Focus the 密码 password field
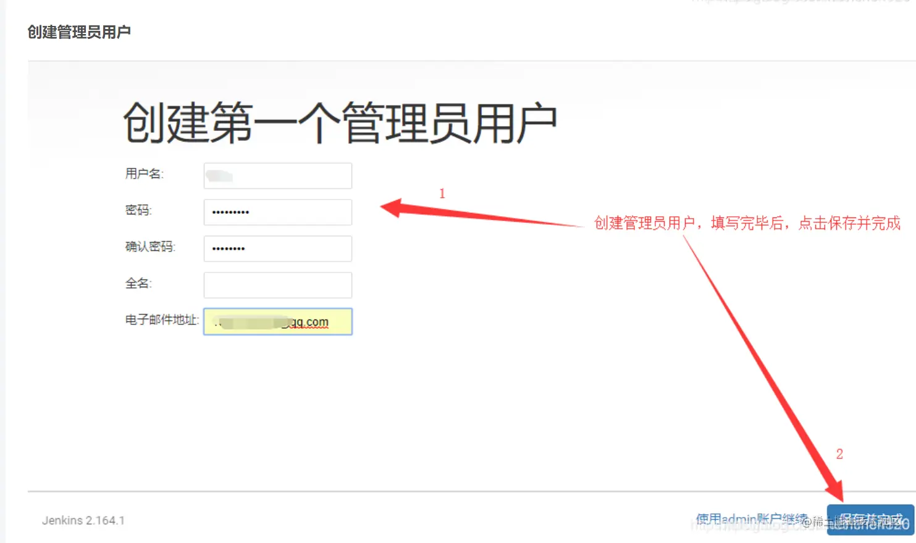This screenshot has width=916, height=543. pos(278,212)
